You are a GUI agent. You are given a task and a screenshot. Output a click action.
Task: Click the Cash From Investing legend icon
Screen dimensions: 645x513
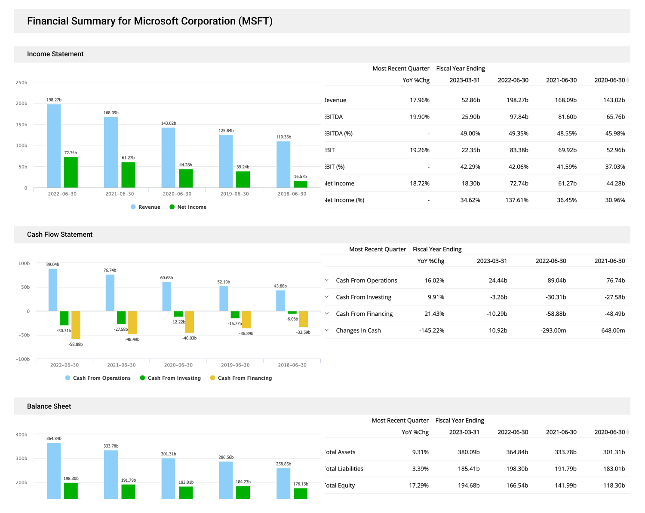142,378
